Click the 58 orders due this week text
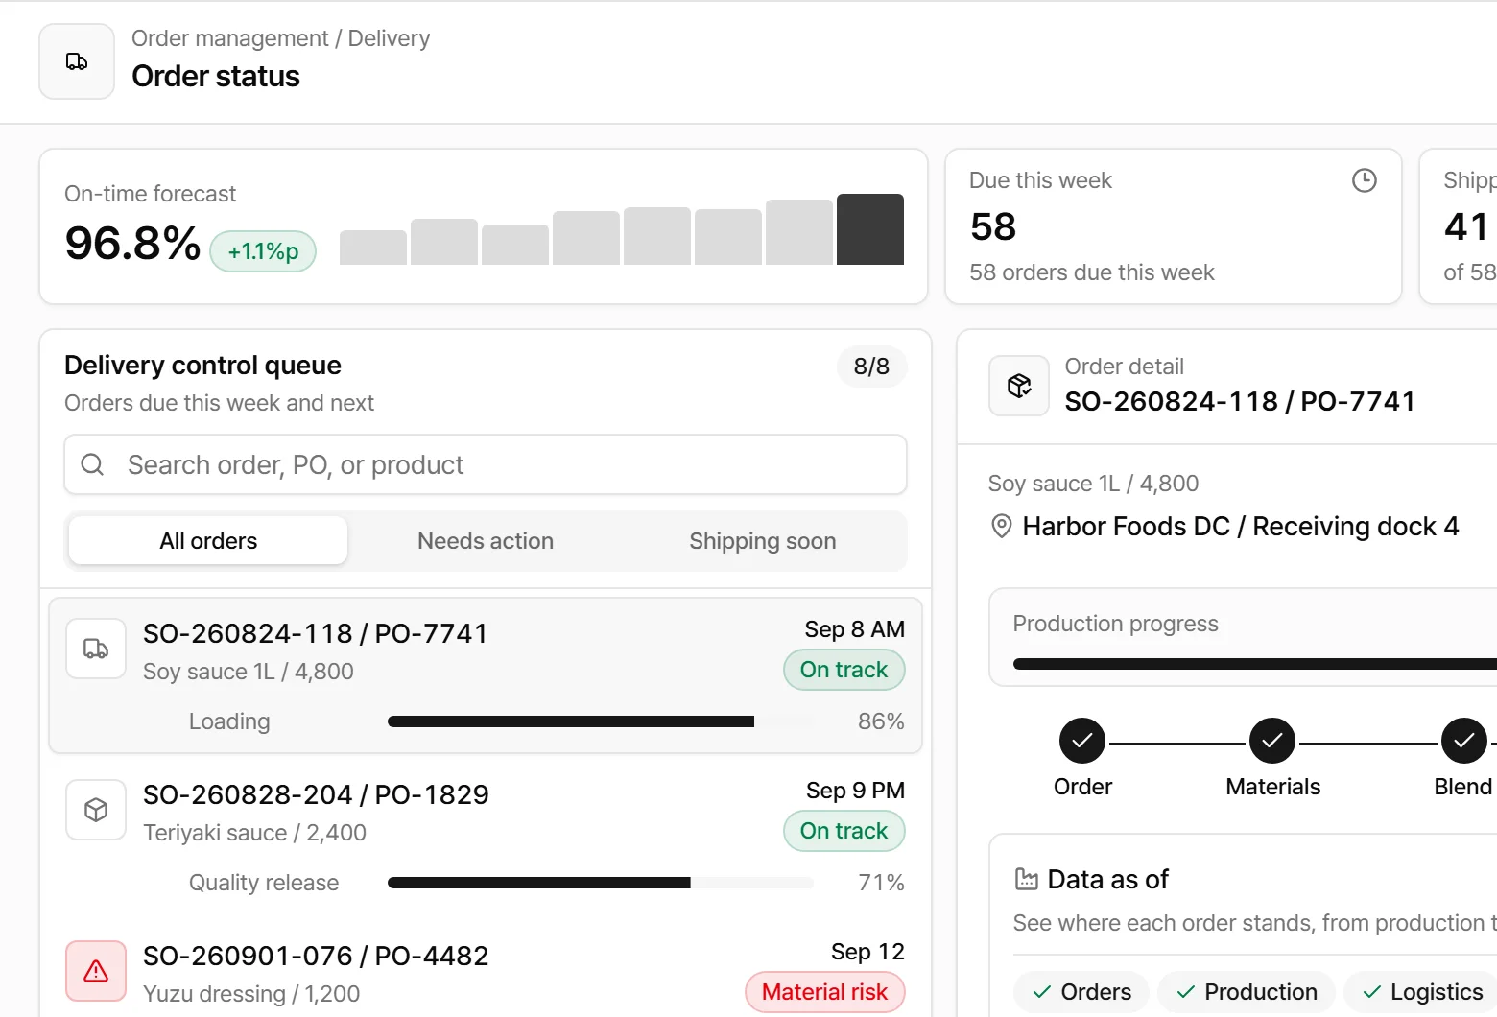The height and width of the screenshot is (1017, 1497). pos(1092,272)
